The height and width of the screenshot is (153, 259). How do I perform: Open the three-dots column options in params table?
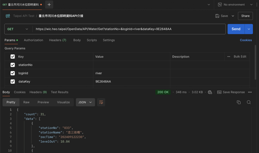[229, 56]
